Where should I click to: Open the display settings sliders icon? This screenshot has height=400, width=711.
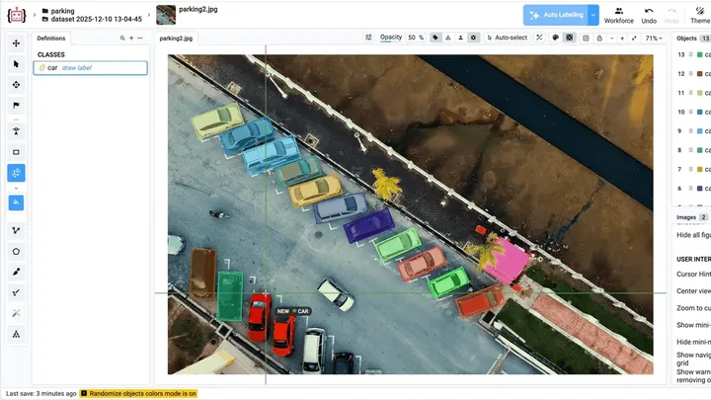point(368,38)
